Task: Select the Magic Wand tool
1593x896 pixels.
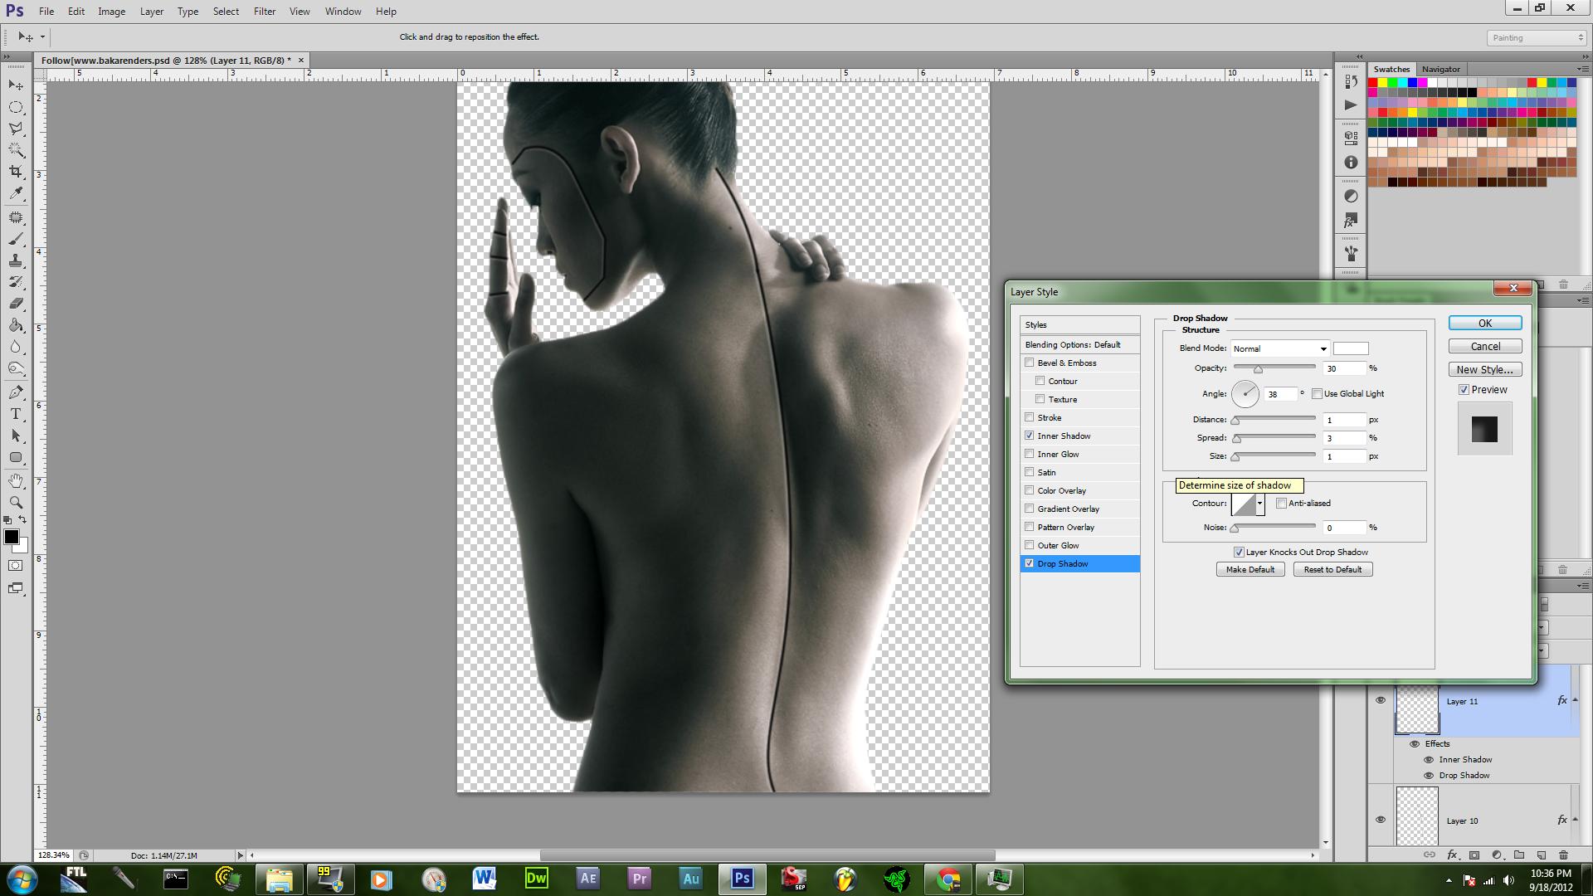Action: point(16,150)
